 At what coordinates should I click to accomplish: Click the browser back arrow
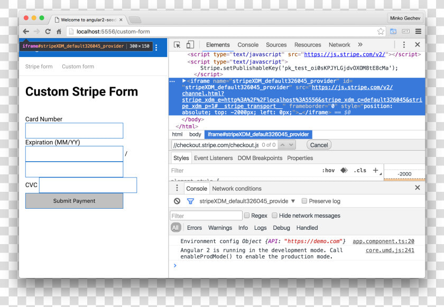(26, 31)
